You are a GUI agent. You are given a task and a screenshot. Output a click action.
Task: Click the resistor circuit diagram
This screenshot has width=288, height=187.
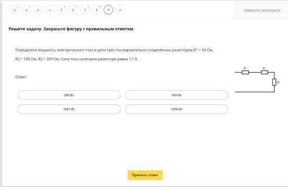(257, 79)
